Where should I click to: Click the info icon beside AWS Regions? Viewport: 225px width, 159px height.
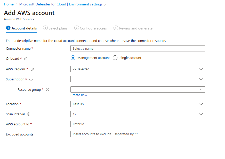(x=32, y=69)
